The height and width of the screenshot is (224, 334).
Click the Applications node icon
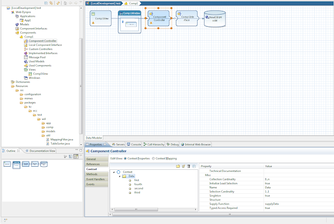(x=17, y=16)
